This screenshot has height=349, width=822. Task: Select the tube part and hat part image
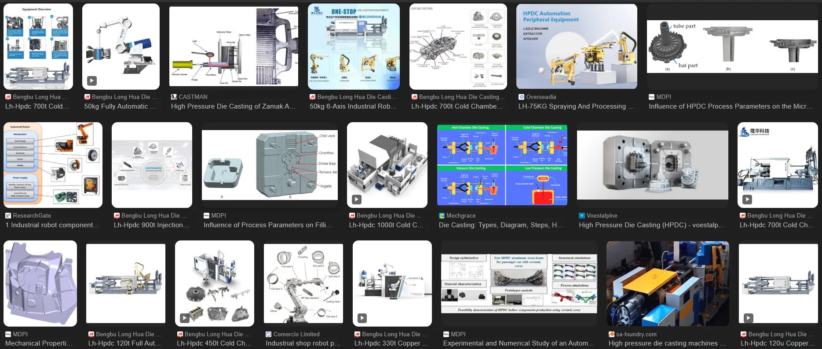point(732,47)
